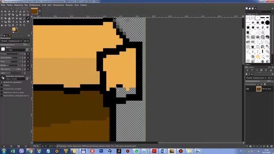Delete the layer with the bottom-right icon
274x154 pixels.
pyautogui.click(x=271, y=146)
